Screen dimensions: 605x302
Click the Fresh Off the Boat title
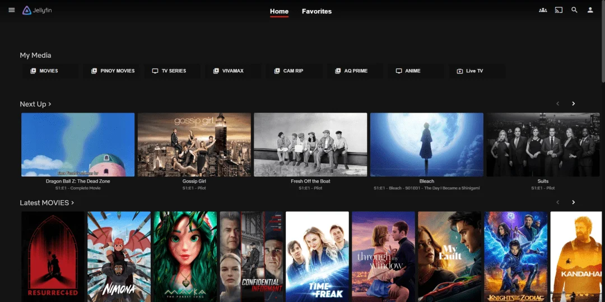[x=310, y=182]
